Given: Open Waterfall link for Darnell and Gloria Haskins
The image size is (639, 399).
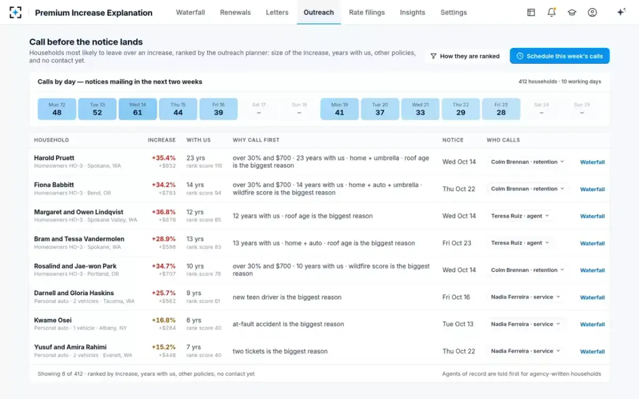Looking at the screenshot, I should (592, 297).
